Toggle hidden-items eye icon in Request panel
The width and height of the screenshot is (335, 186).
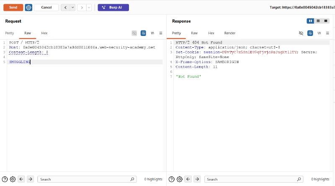tap(134, 33)
